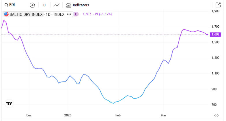Click the Feb label on time axis
The width and height of the screenshot is (226, 121).
118,115
